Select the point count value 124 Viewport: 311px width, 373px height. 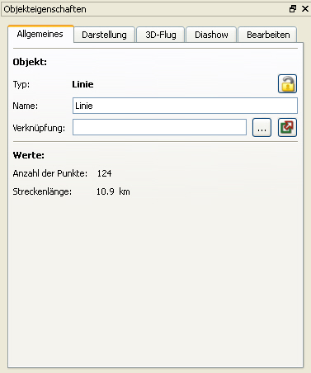tap(104, 173)
